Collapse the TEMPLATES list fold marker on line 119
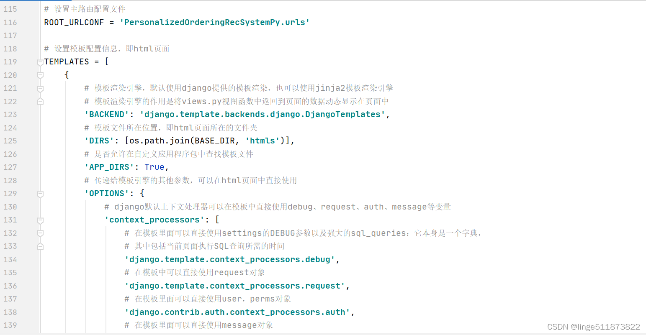646x335 pixels. (40, 62)
